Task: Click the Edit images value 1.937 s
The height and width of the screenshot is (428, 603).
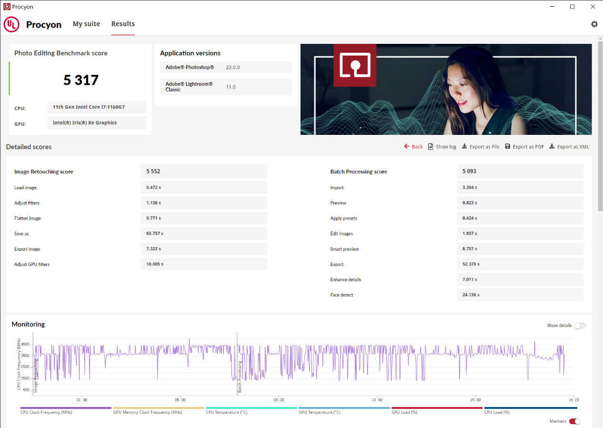Action: [520, 234]
